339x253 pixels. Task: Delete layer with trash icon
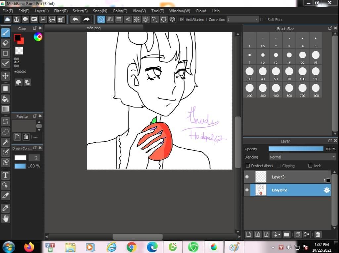click(317, 234)
